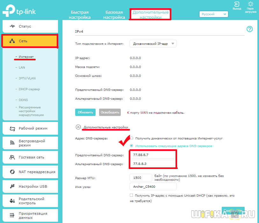Select Расширенные настройки маршрутизации submenu item

tap(31, 111)
